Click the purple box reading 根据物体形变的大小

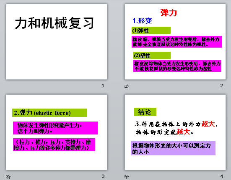(x=173, y=148)
